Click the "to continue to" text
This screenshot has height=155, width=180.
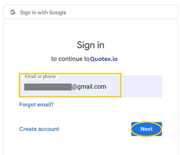coord(70,59)
